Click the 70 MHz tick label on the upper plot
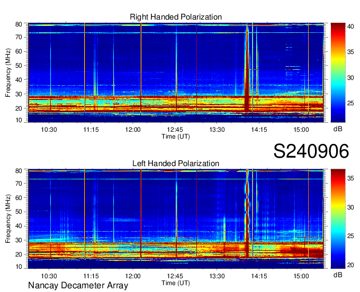The height and width of the screenshot is (292, 360). point(19,37)
